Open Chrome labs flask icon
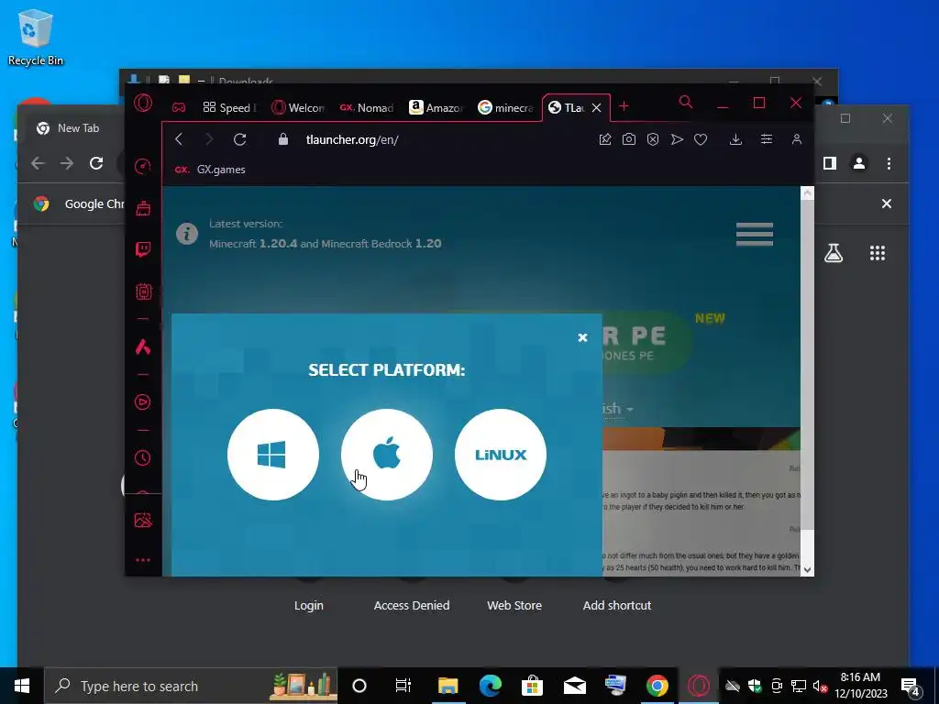The width and height of the screenshot is (939, 704). pos(834,253)
